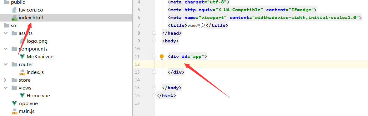Collapse the components folder chevron

5,49
